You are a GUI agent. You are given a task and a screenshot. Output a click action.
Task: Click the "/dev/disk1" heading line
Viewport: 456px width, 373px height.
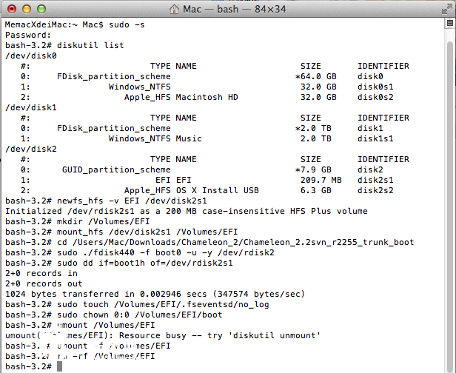pyautogui.click(x=30, y=107)
